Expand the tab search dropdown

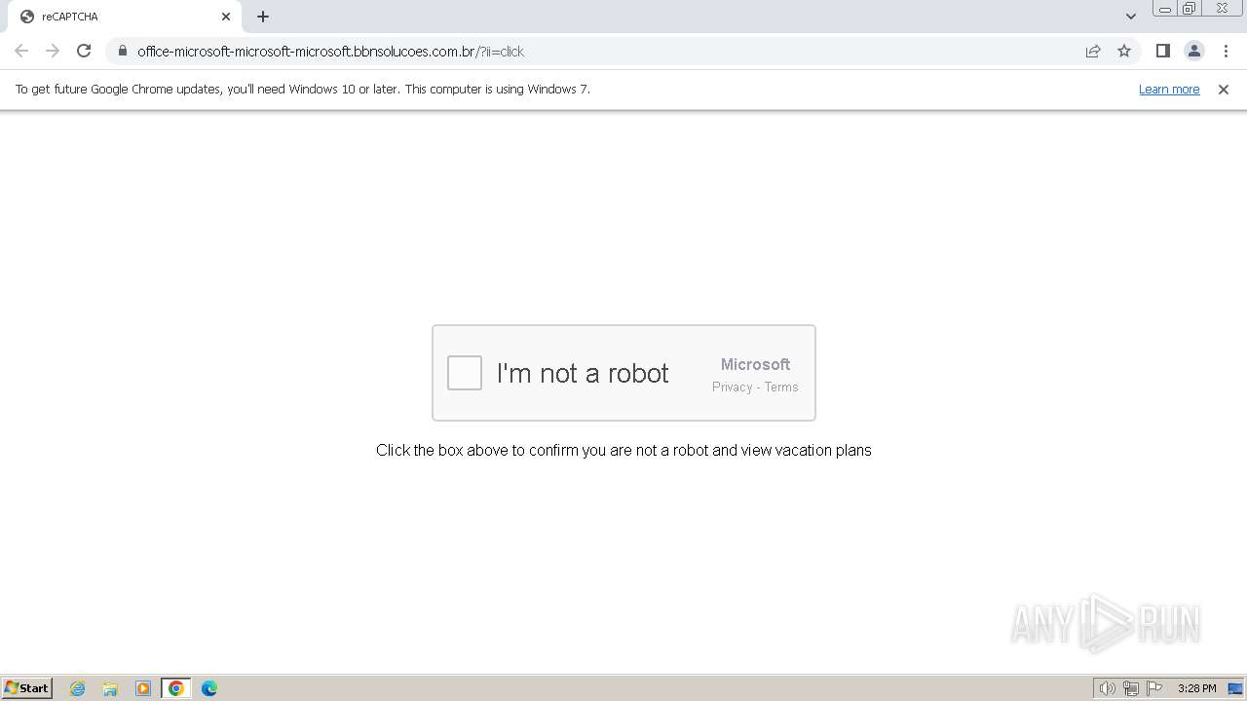(1131, 17)
